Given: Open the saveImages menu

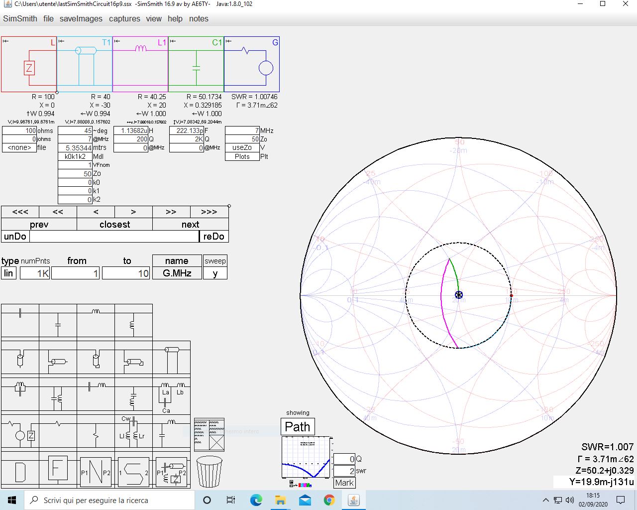Looking at the screenshot, I should click(x=81, y=18).
